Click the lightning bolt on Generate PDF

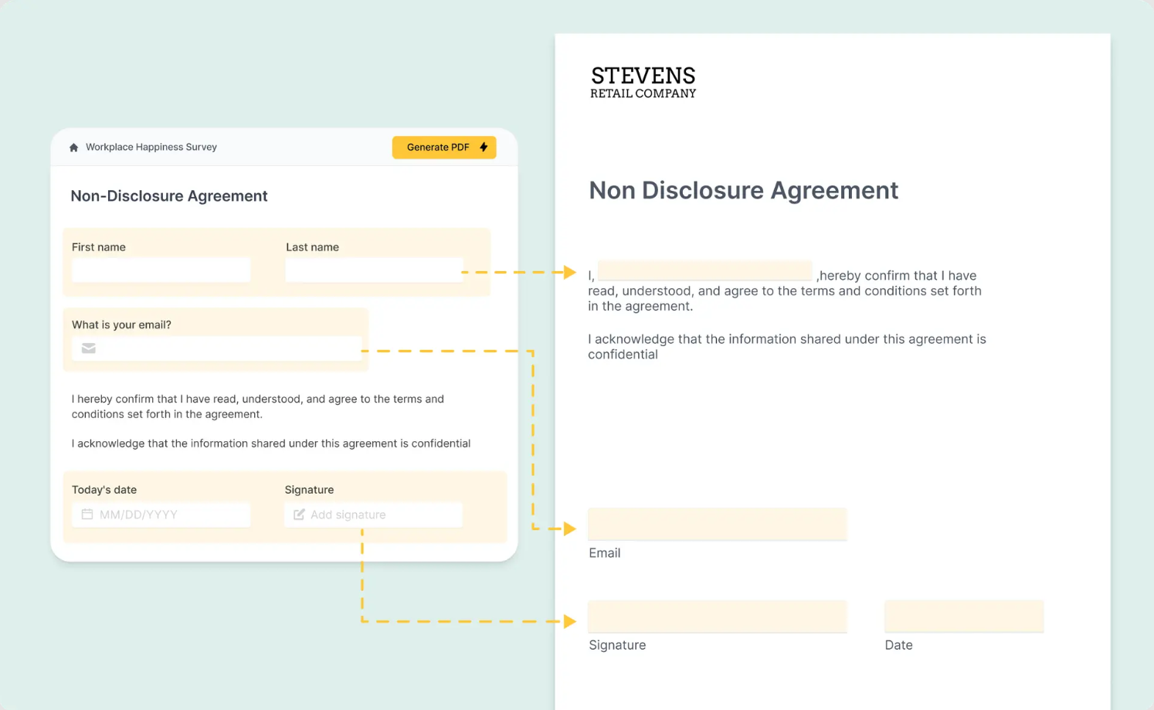pyautogui.click(x=484, y=147)
